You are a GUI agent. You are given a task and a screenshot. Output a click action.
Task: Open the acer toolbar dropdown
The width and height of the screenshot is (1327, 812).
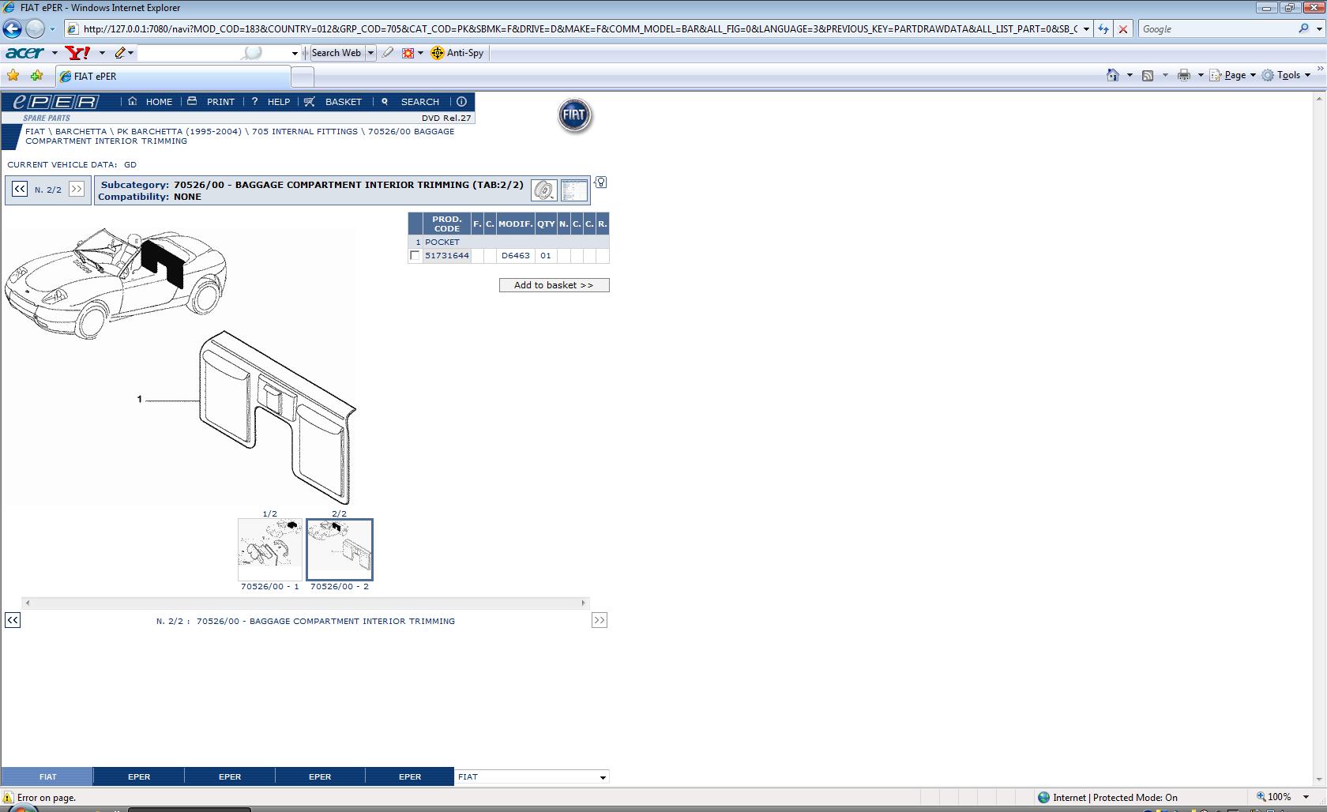tap(54, 53)
